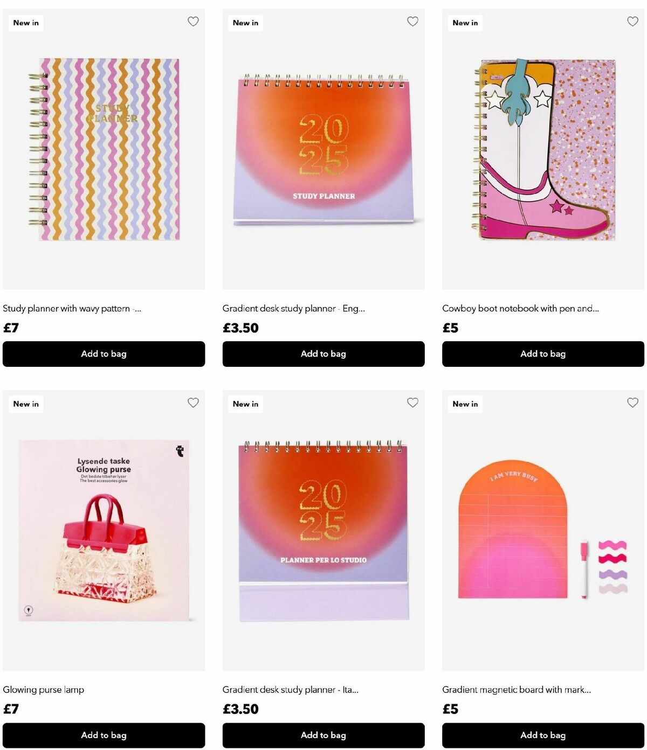Add the glowing purse lamp to bag
The width and height of the screenshot is (647, 750).
(x=104, y=735)
